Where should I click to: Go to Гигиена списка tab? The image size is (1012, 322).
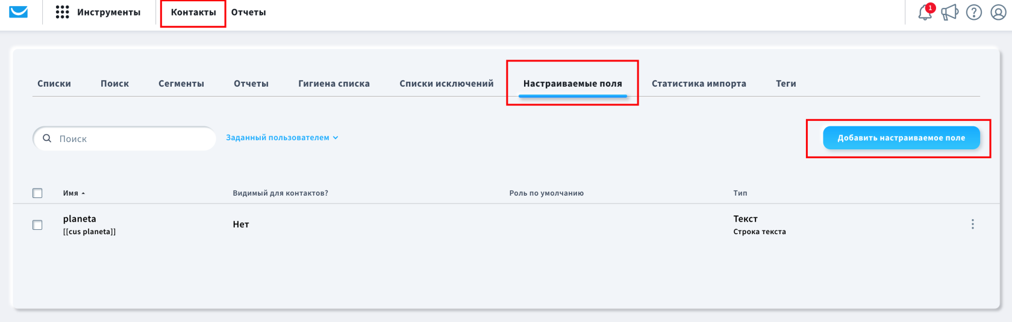334,84
